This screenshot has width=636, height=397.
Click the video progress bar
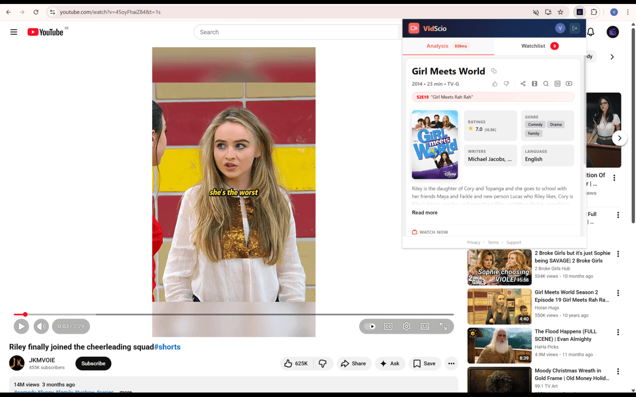[x=234, y=315]
